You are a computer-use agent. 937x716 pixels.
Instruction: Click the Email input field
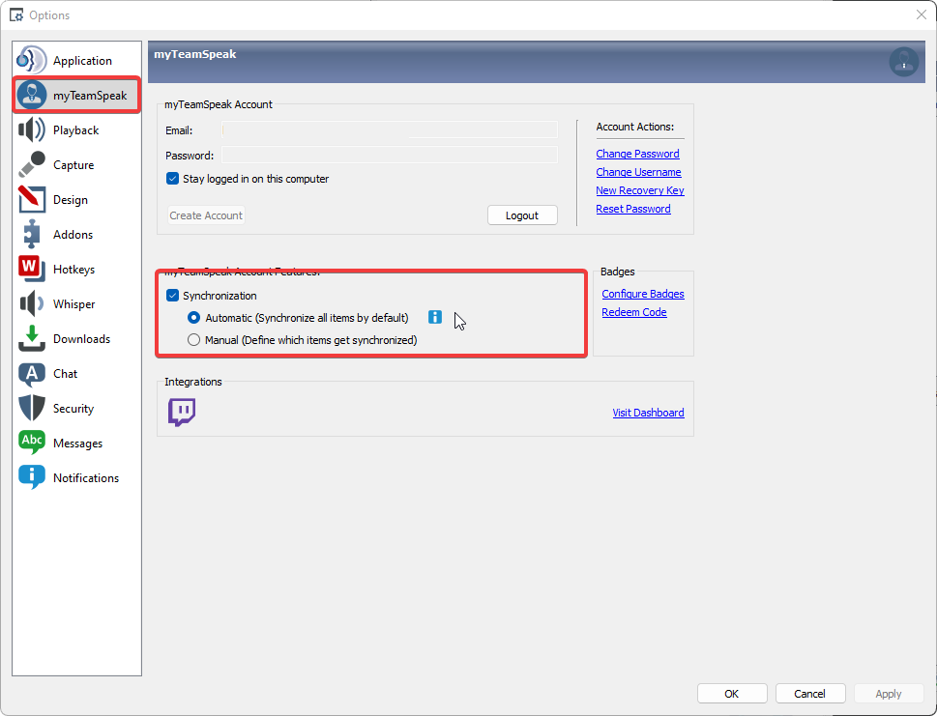point(390,129)
